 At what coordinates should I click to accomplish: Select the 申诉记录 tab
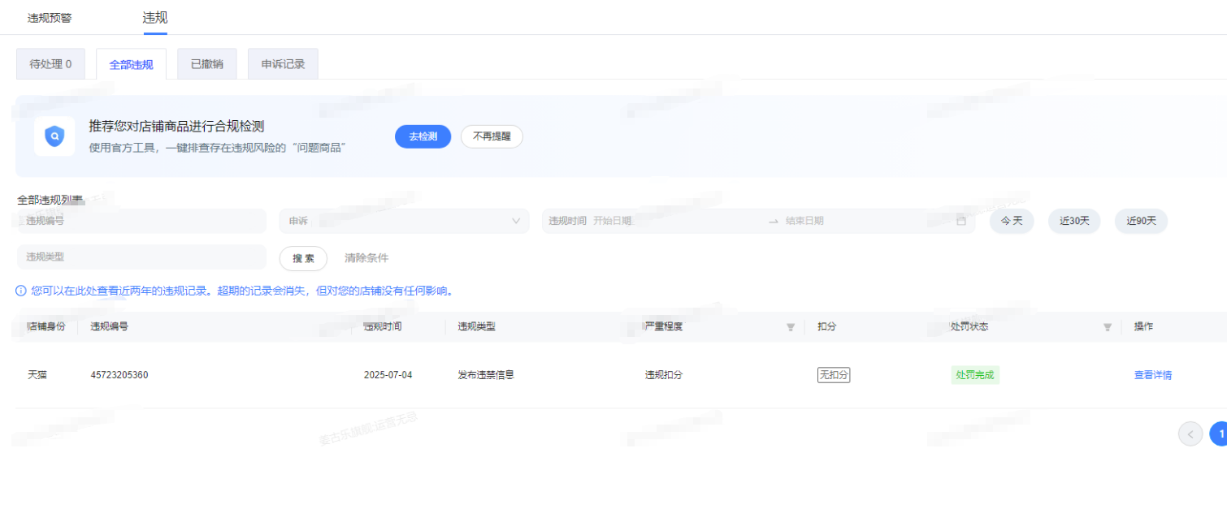[283, 64]
